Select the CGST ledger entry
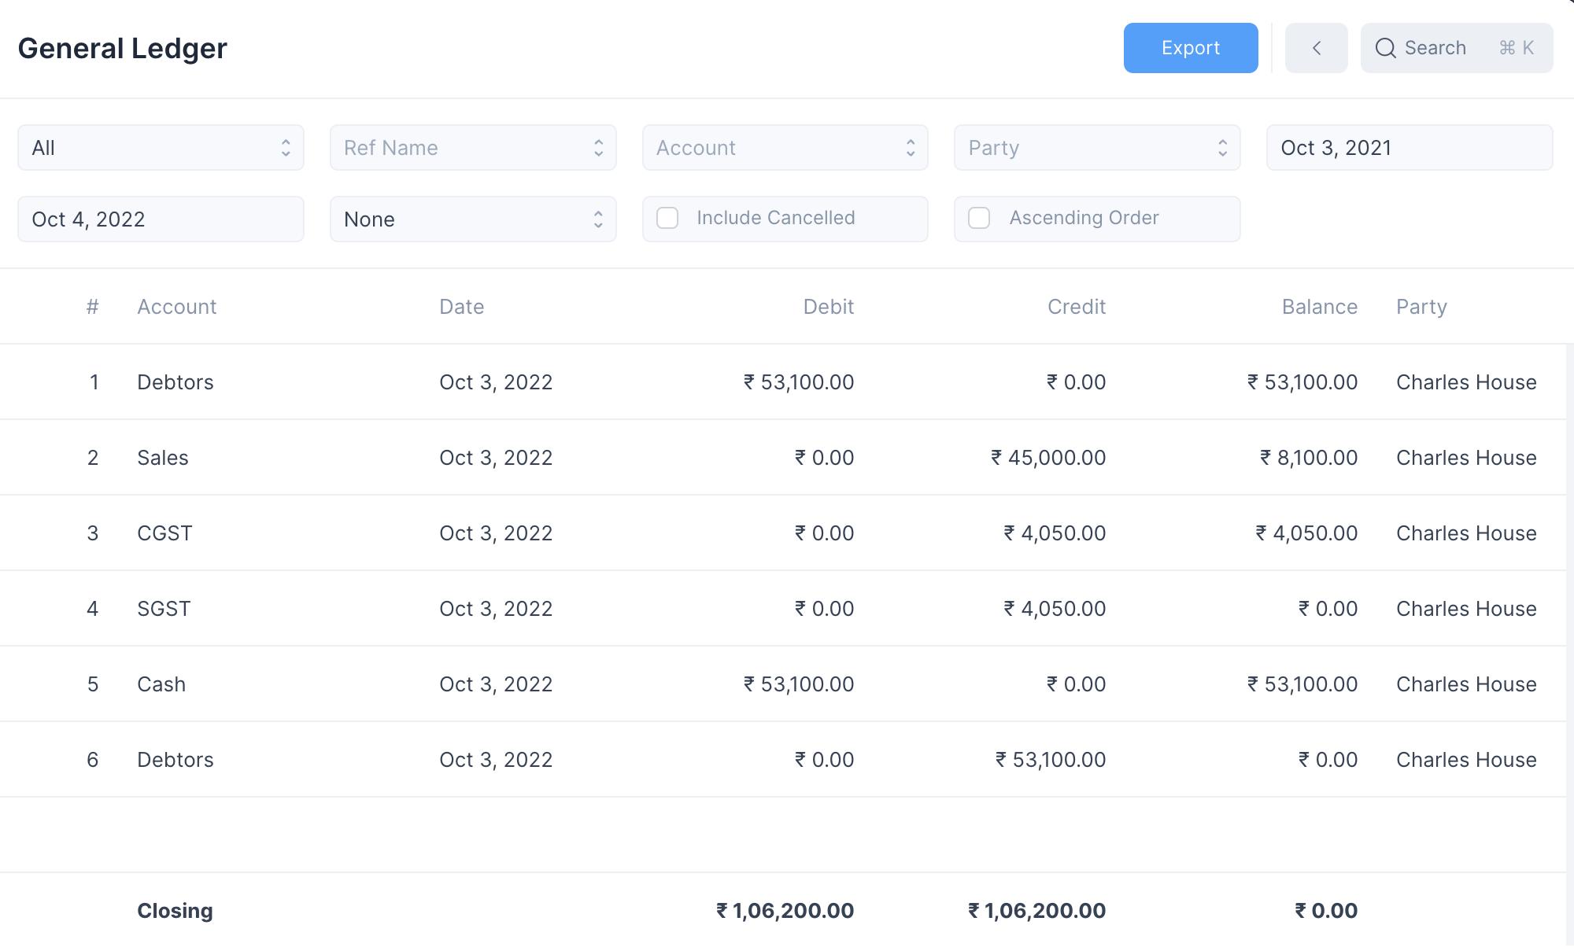The width and height of the screenshot is (1574, 947). click(x=164, y=533)
